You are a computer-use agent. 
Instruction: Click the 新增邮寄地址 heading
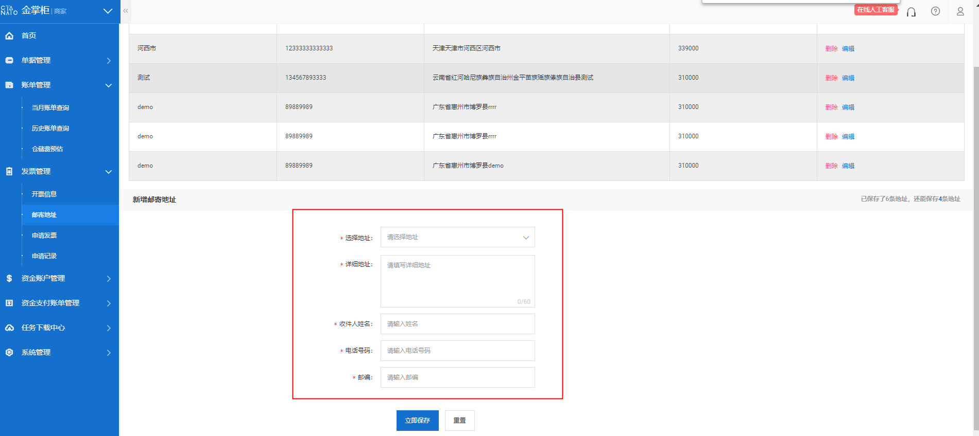154,199
